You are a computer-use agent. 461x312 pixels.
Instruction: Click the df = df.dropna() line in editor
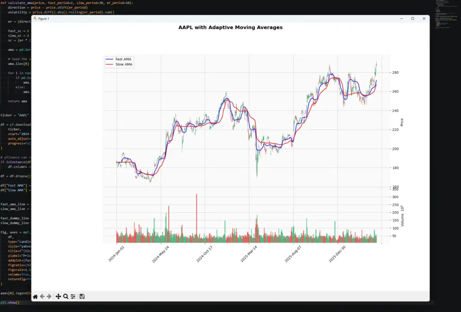[x=16, y=176]
